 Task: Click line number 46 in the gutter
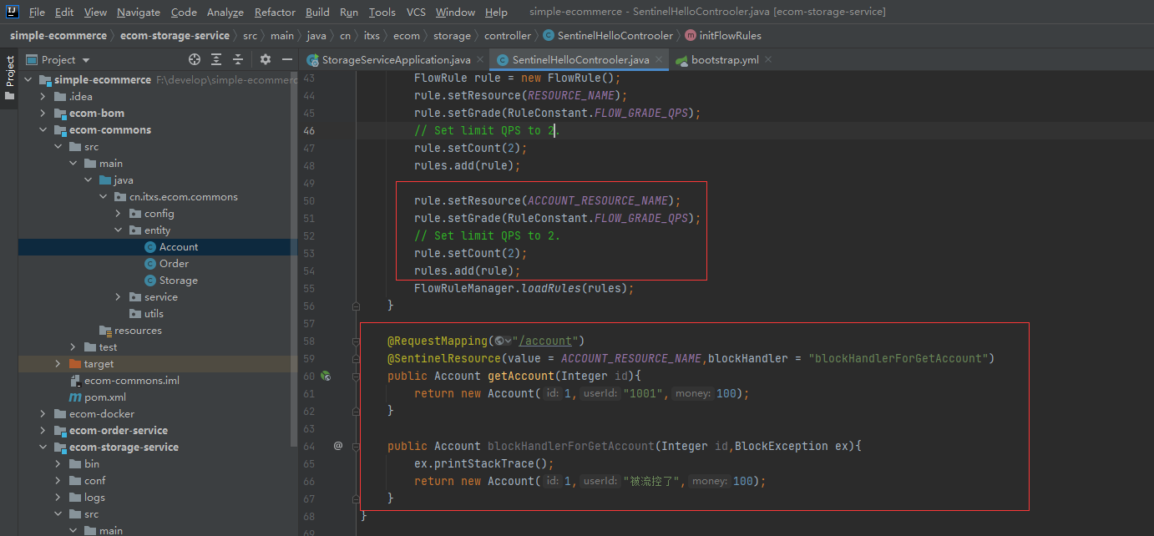pos(309,131)
